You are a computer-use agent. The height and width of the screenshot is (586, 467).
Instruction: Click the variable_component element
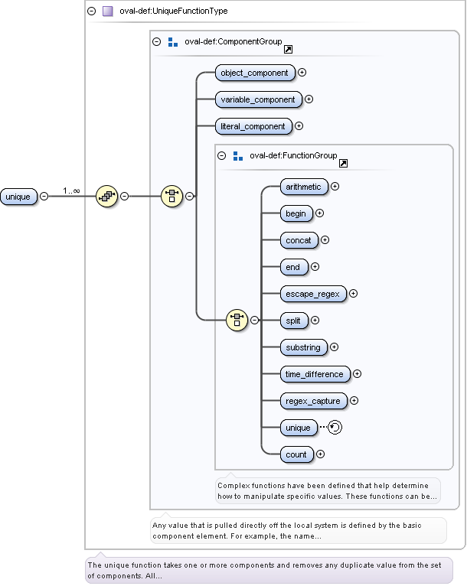coord(258,99)
